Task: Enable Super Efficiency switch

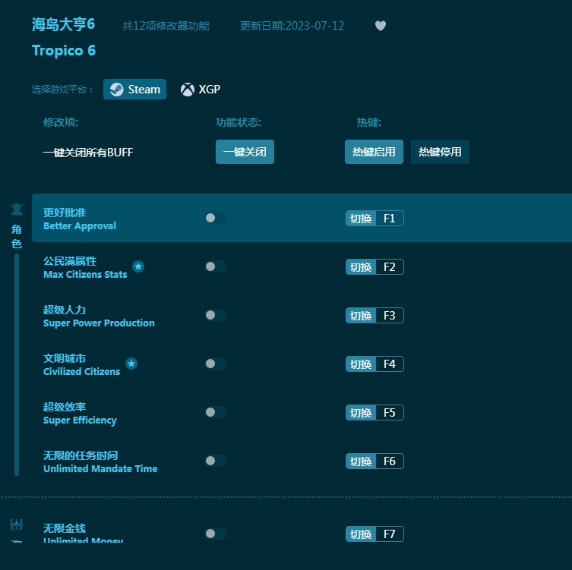Action: [x=216, y=412]
